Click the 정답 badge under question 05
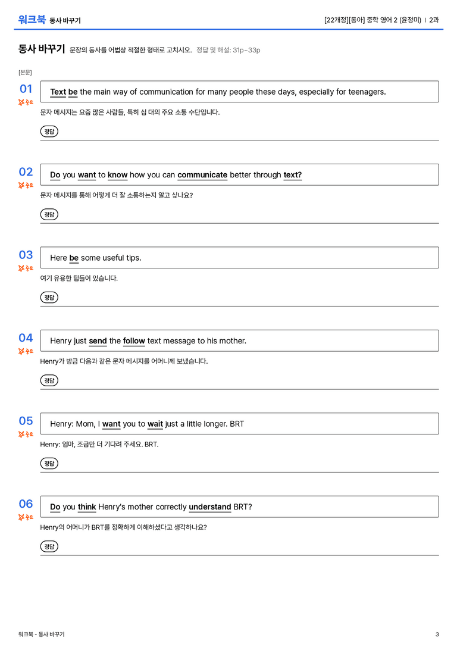 pos(49,464)
